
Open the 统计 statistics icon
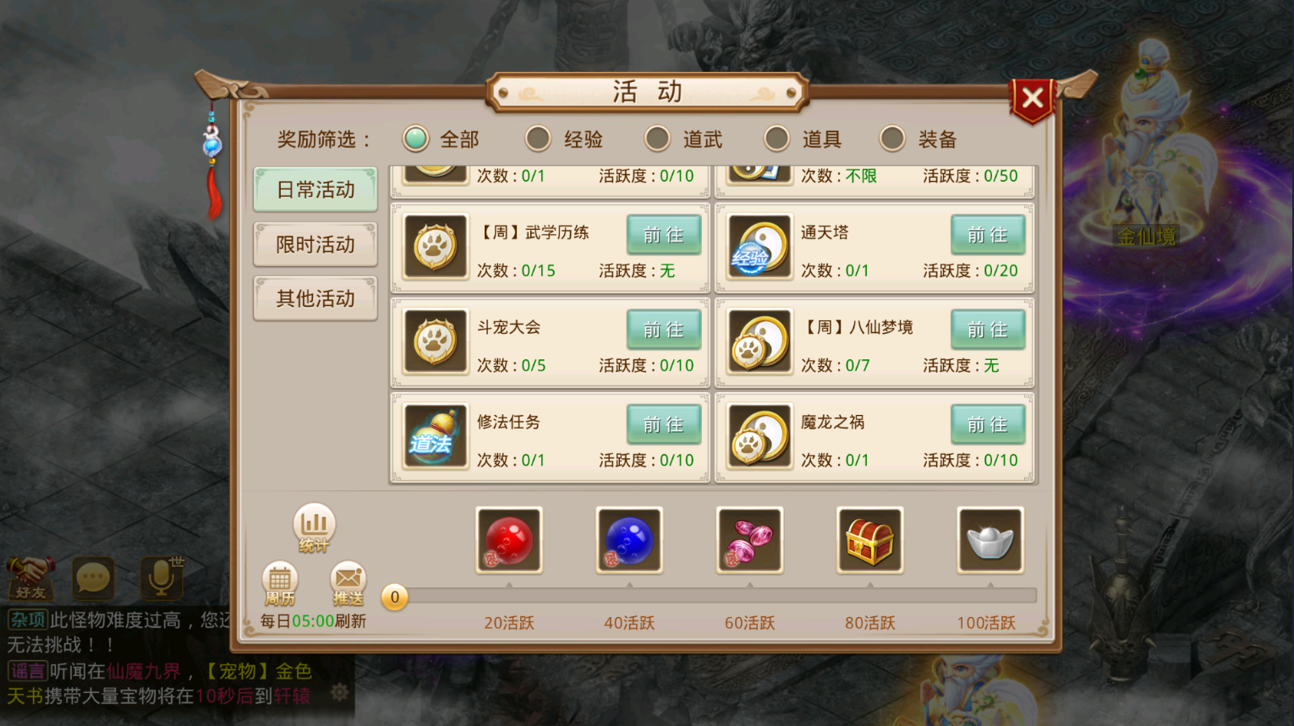tap(314, 529)
